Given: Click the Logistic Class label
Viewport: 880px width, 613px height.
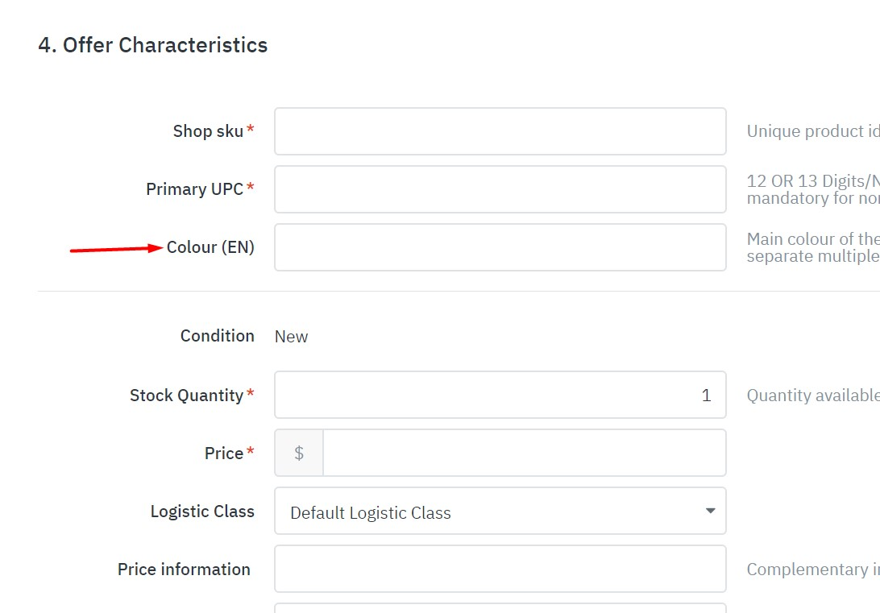Looking at the screenshot, I should [x=202, y=512].
